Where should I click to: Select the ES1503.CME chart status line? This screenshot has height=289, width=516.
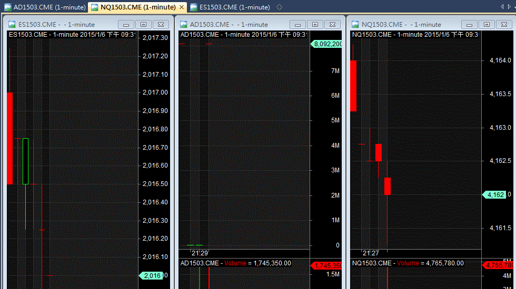(x=72, y=35)
